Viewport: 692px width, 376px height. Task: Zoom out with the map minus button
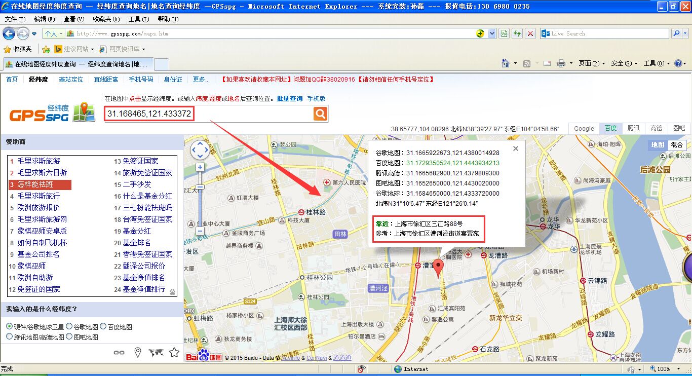200,231
